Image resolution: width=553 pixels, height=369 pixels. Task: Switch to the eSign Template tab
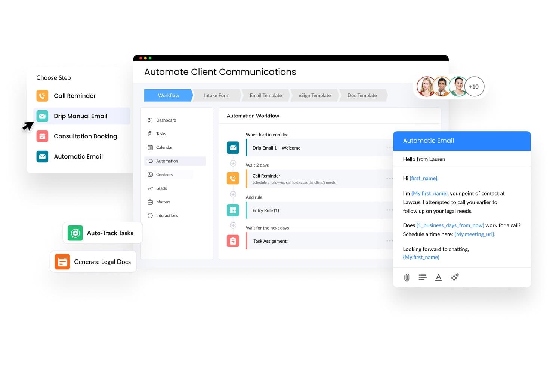[315, 95]
